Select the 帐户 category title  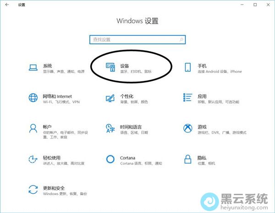[47, 127]
